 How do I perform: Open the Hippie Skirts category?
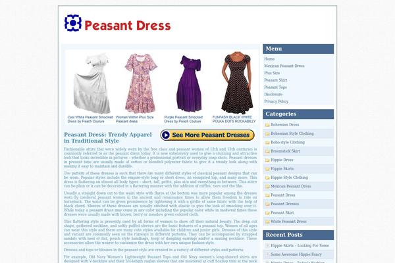click(x=282, y=168)
